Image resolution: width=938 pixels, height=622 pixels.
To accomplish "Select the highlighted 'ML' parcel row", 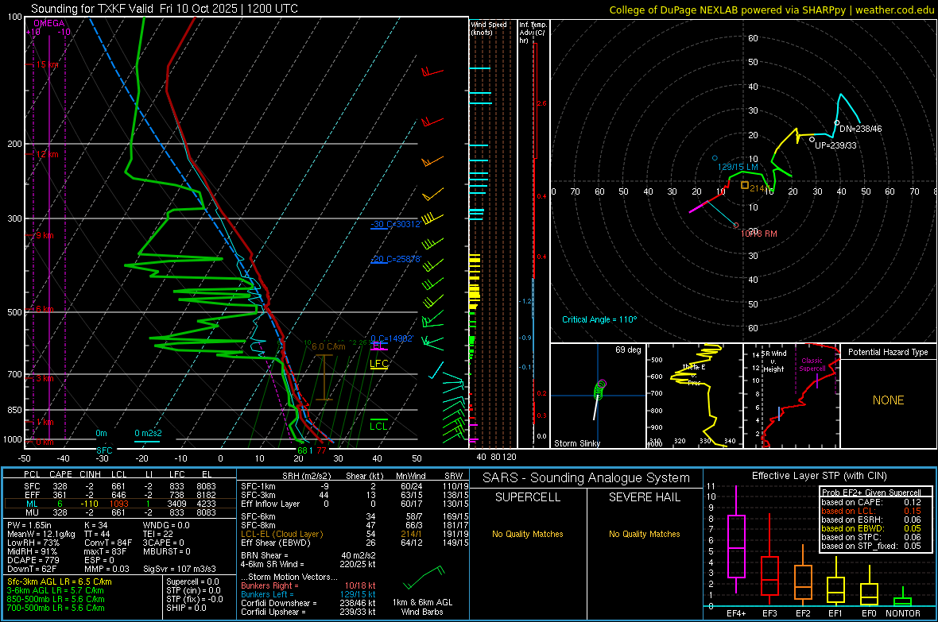I will tap(120, 504).
